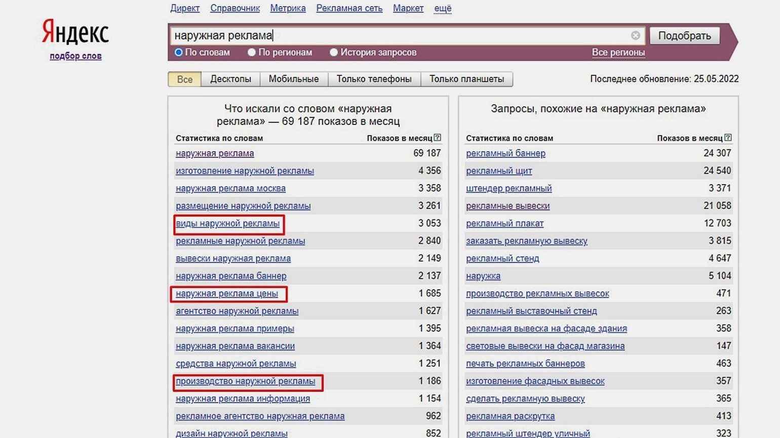Open similar query 'изготовление фасадных вывесок'

pos(535,381)
